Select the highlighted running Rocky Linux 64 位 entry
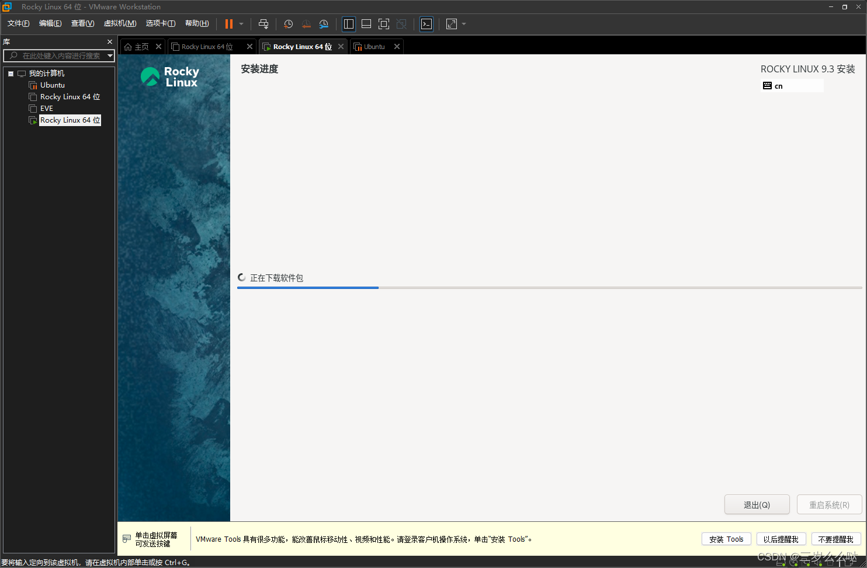The image size is (867, 568). click(x=70, y=120)
